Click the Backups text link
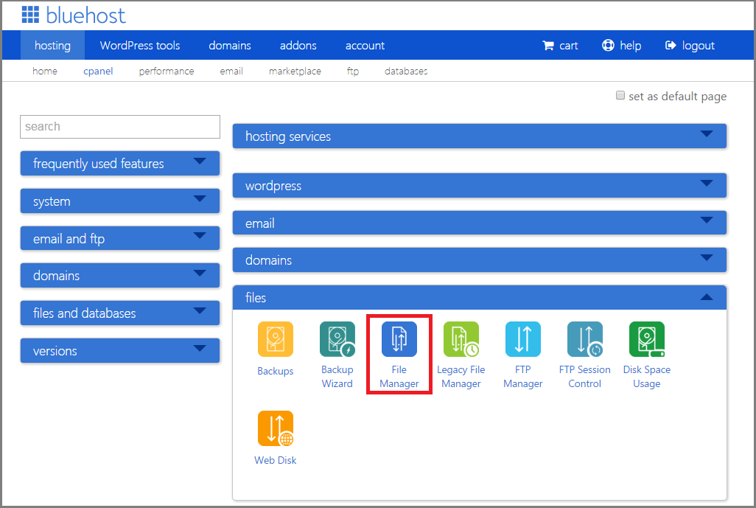The height and width of the screenshot is (508, 756). [276, 371]
